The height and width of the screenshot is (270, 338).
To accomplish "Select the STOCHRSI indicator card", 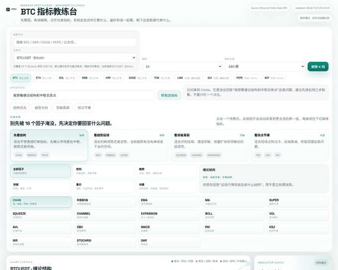I will pos(105,242).
